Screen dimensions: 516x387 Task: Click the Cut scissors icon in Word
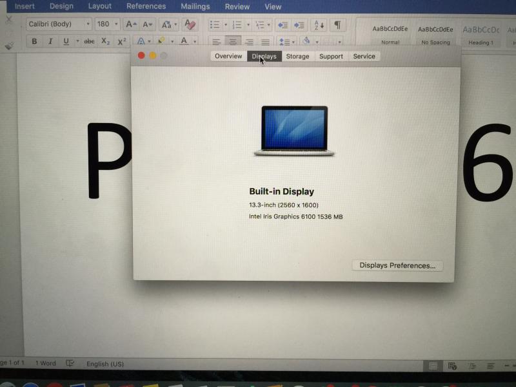(x=9, y=20)
